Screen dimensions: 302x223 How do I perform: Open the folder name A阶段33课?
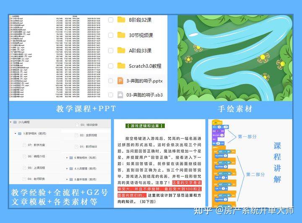point(140,51)
